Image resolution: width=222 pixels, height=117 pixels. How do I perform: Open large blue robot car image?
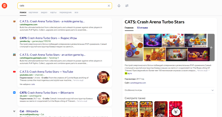(134, 48)
